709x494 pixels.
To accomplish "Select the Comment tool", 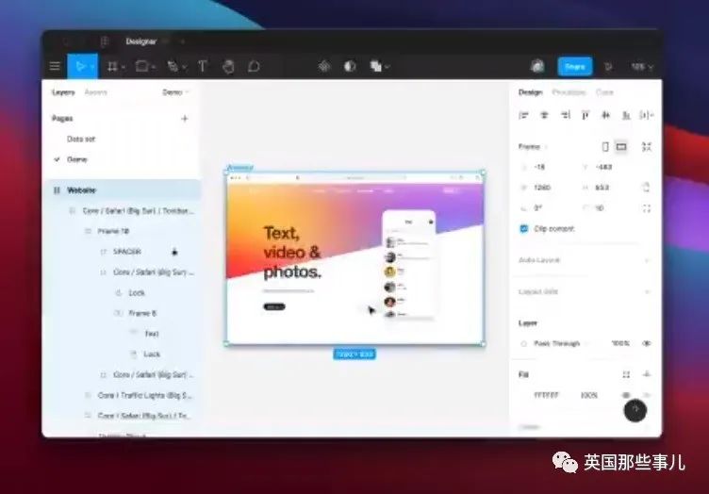I will (254, 66).
